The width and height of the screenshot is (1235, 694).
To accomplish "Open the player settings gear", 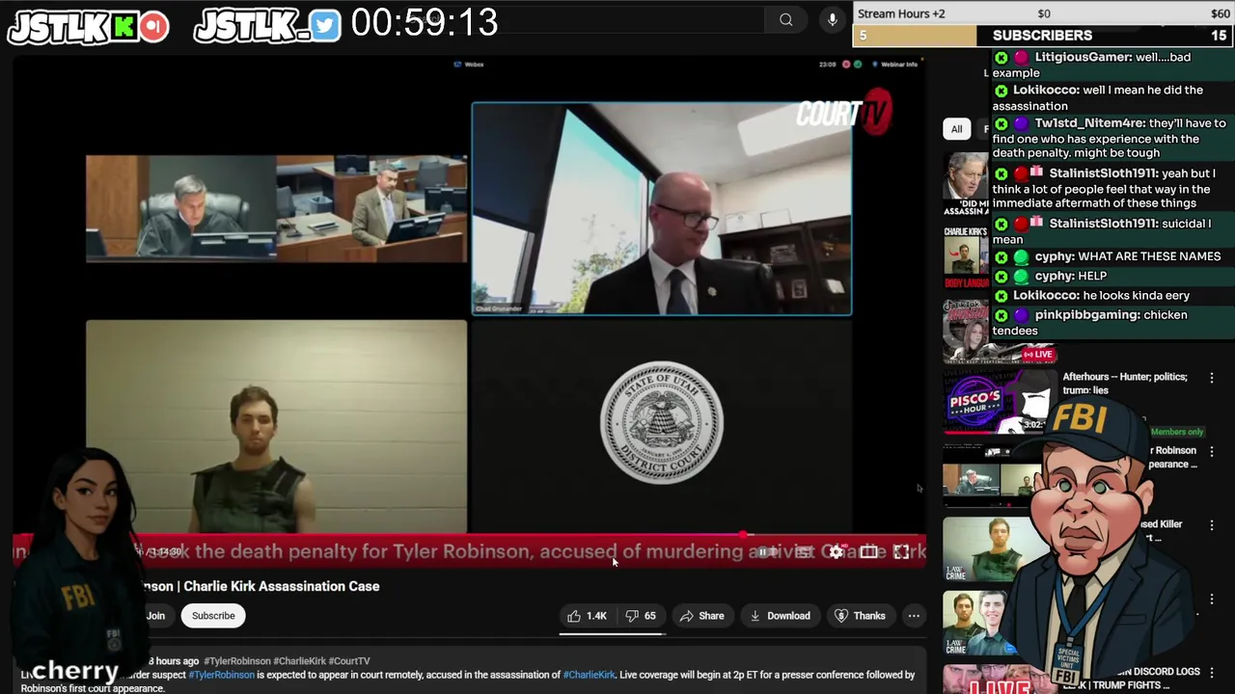I will pos(836,552).
